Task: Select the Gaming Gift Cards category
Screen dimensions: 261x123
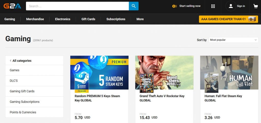Action: tap(34, 91)
